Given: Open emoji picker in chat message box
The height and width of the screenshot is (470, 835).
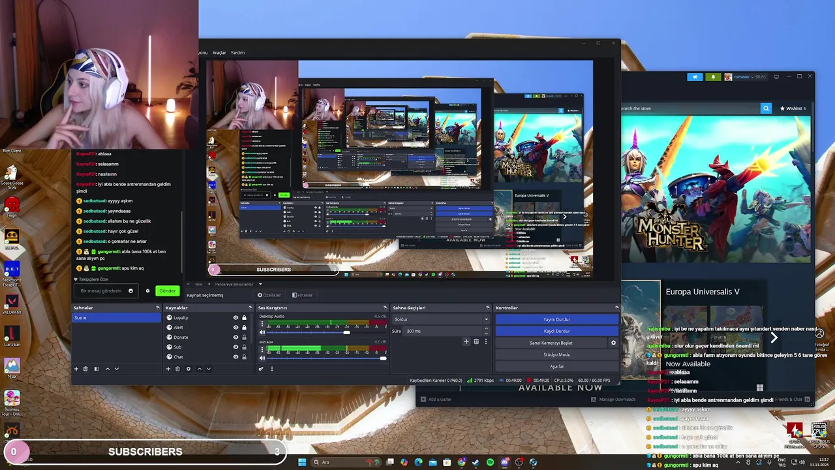Looking at the screenshot, I should point(130,291).
